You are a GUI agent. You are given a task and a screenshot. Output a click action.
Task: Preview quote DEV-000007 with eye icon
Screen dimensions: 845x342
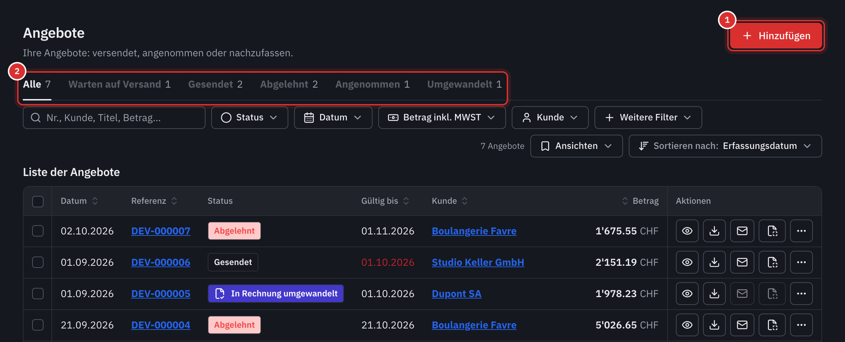(687, 231)
